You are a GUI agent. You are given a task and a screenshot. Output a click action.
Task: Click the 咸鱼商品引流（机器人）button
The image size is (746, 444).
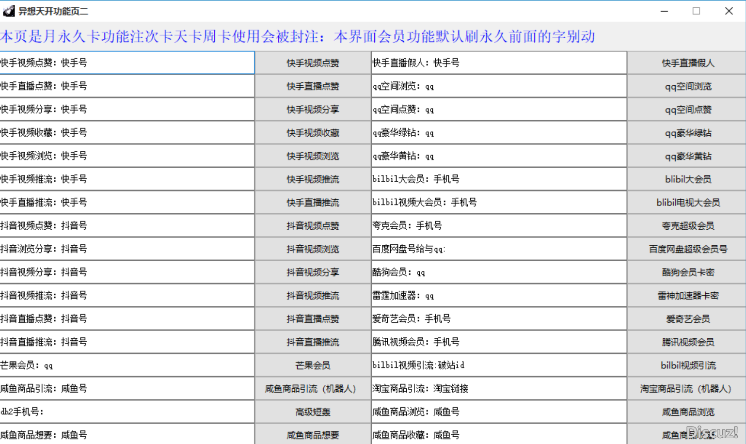[x=313, y=389]
